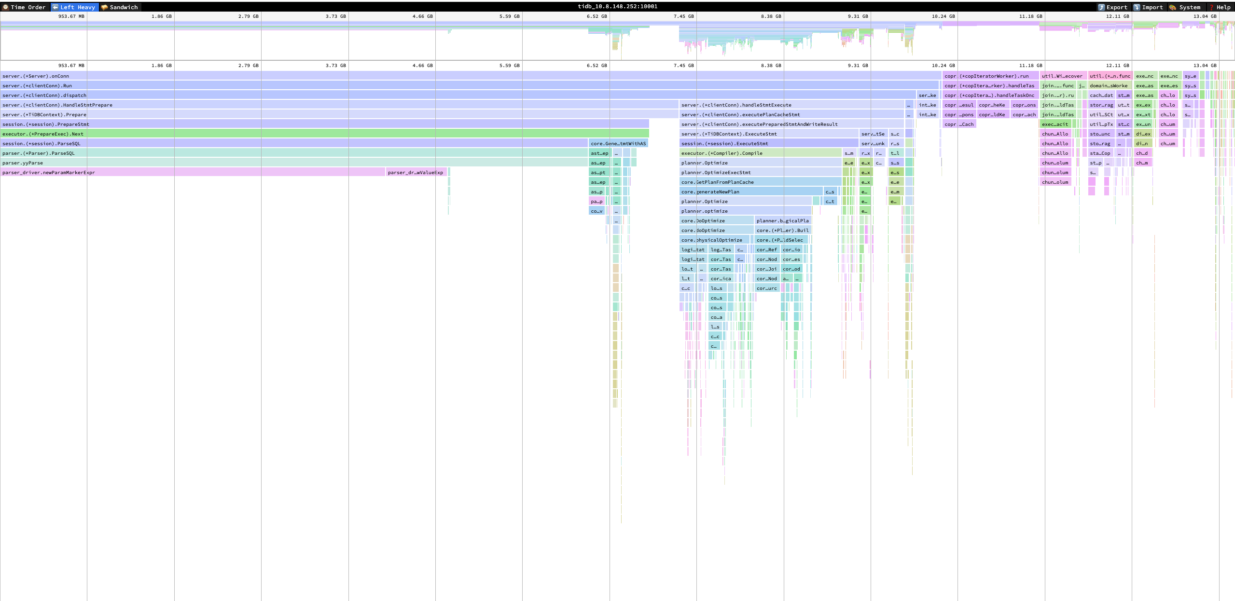This screenshot has width=1235, height=601.
Task: Open the Sandwich view
Action: point(124,7)
